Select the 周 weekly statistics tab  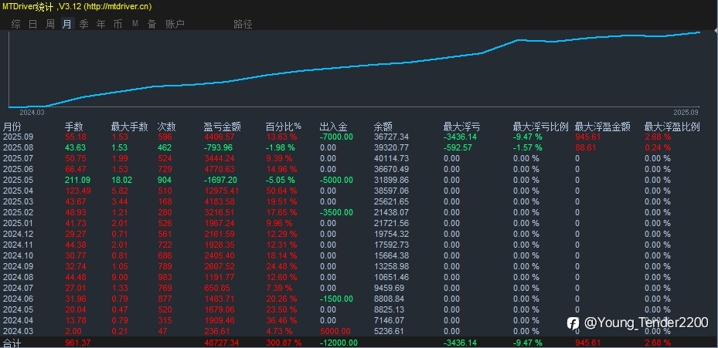pos(50,24)
